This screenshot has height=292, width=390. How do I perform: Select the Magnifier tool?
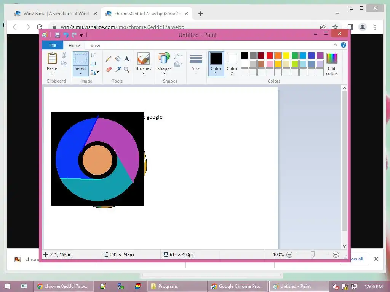point(126,69)
